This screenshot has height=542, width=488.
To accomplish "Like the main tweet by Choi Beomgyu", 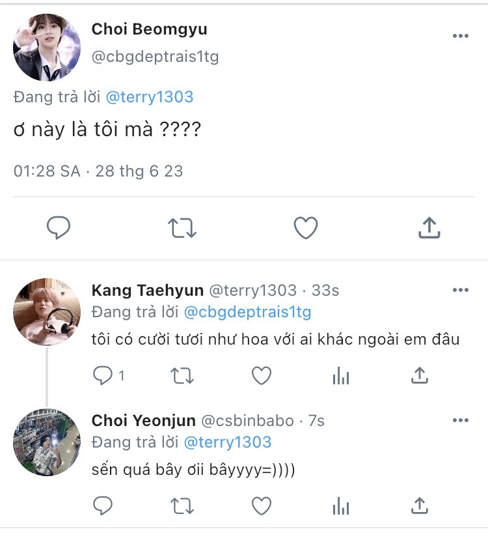I will [x=305, y=228].
